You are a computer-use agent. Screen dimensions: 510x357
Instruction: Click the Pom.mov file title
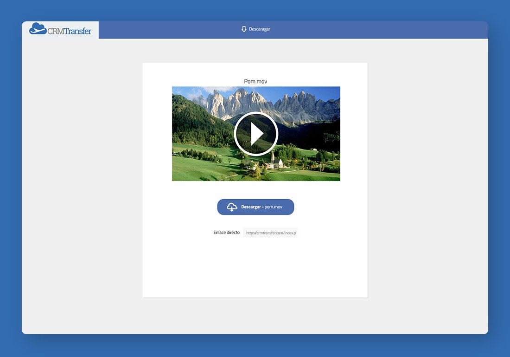tap(255, 81)
